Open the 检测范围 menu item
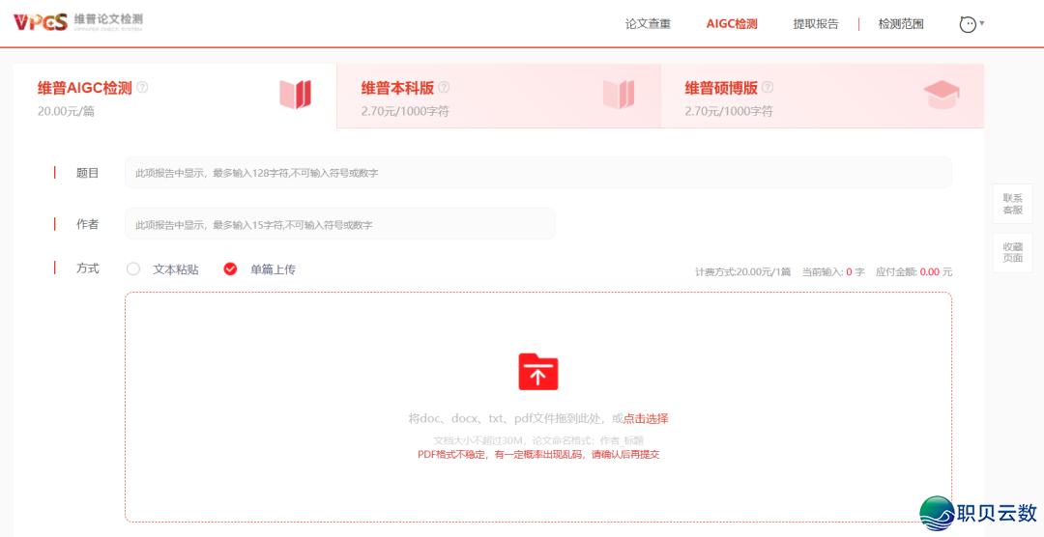Screen dimensions: 1044x537 coord(901,24)
